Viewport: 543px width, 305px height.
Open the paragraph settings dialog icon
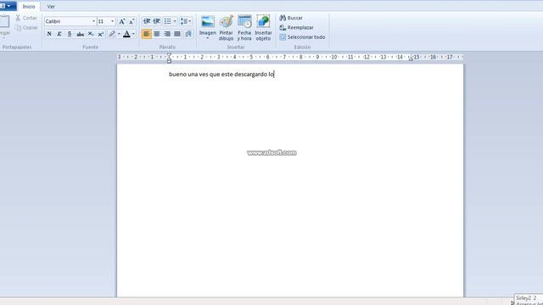(x=188, y=34)
